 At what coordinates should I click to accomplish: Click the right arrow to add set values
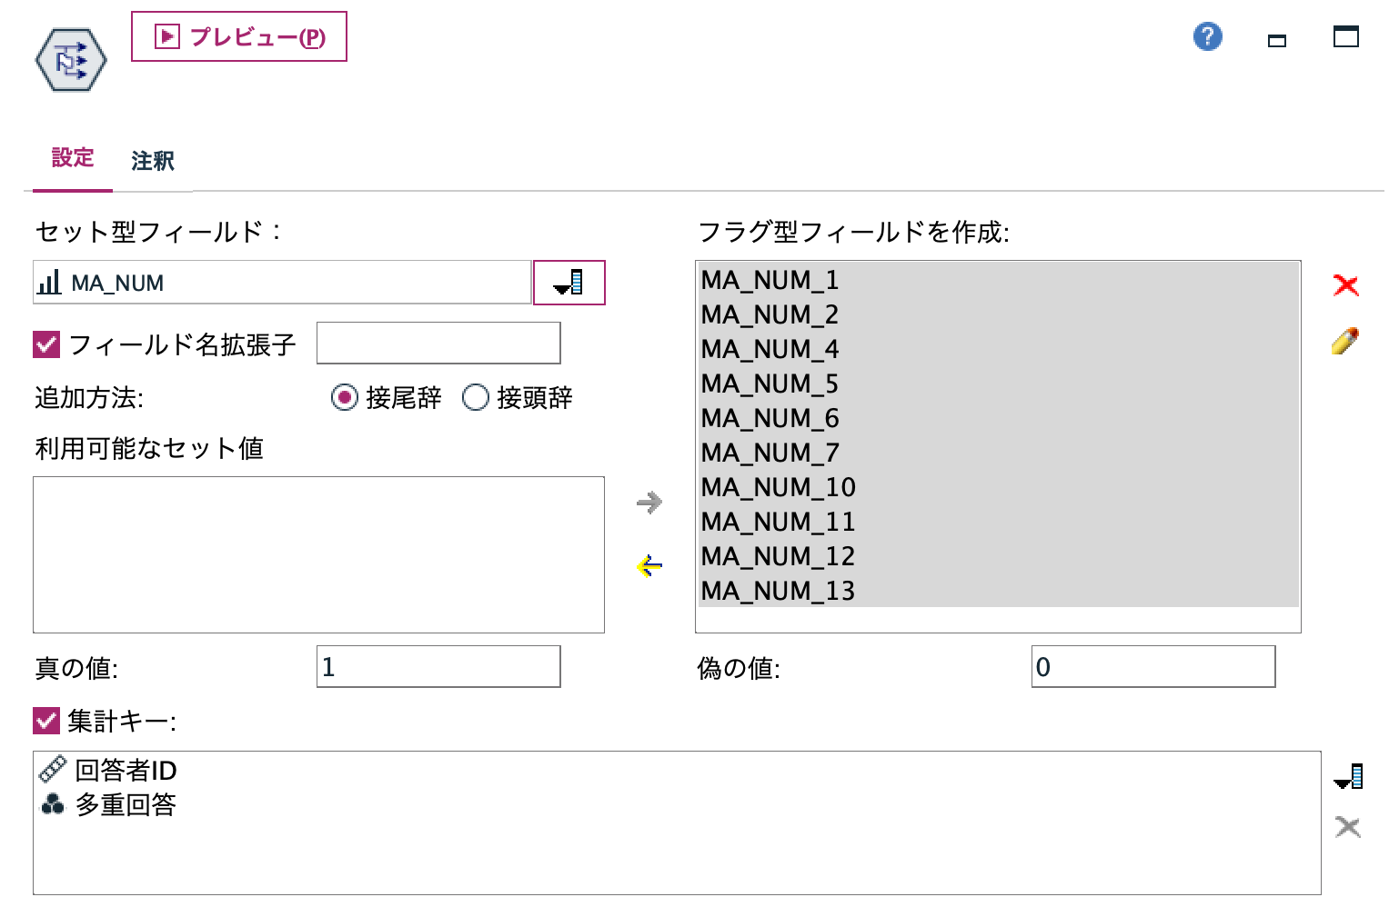click(x=649, y=503)
